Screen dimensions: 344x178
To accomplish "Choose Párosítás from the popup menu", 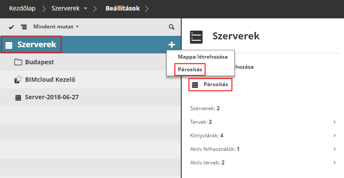I will pos(190,69).
